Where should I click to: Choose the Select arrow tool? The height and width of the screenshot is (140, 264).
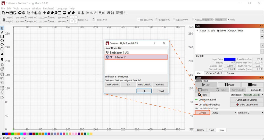2,28
